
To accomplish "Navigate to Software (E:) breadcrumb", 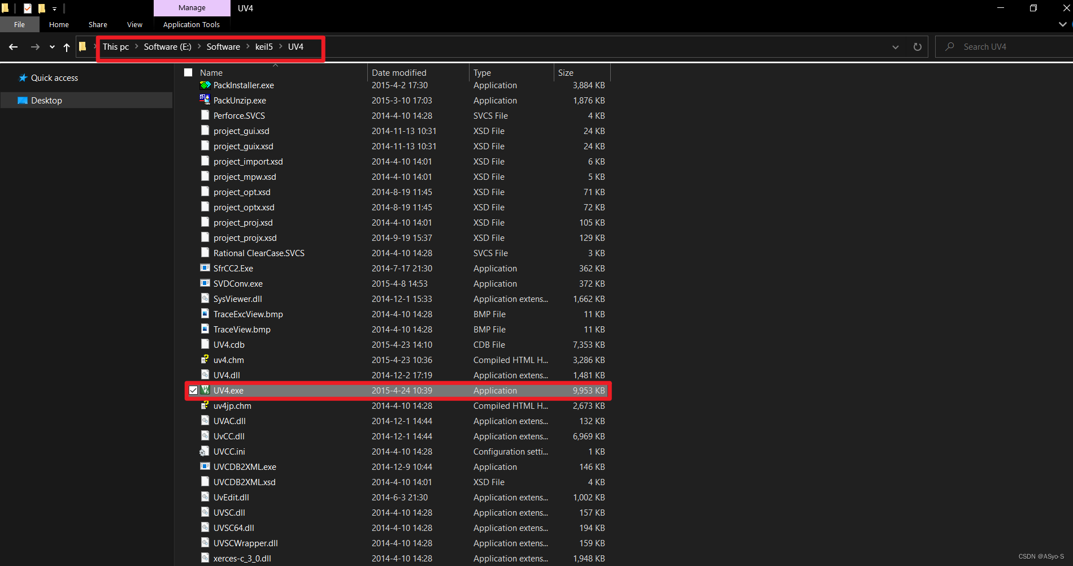I will click(167, 46).
